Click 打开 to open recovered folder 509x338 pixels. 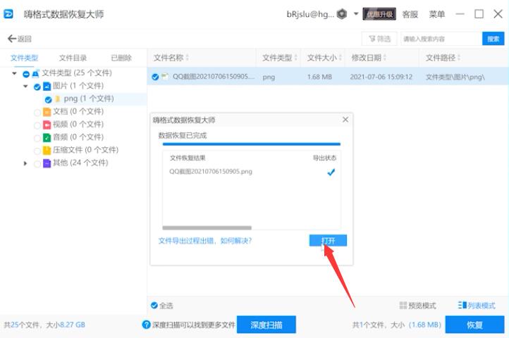tap(328, 240)
